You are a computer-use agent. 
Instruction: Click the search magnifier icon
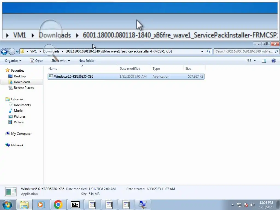[x=276, y=51]
